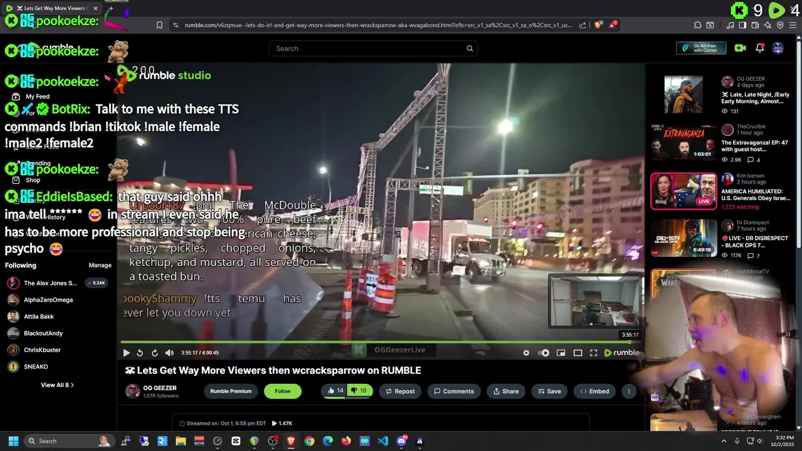Image resolution: width=802 pixels, height=451 pixels.
Task: Open Dr Disrespect Black Ops thumbnail
Action: pyautogui.click(x=684, y=238)
